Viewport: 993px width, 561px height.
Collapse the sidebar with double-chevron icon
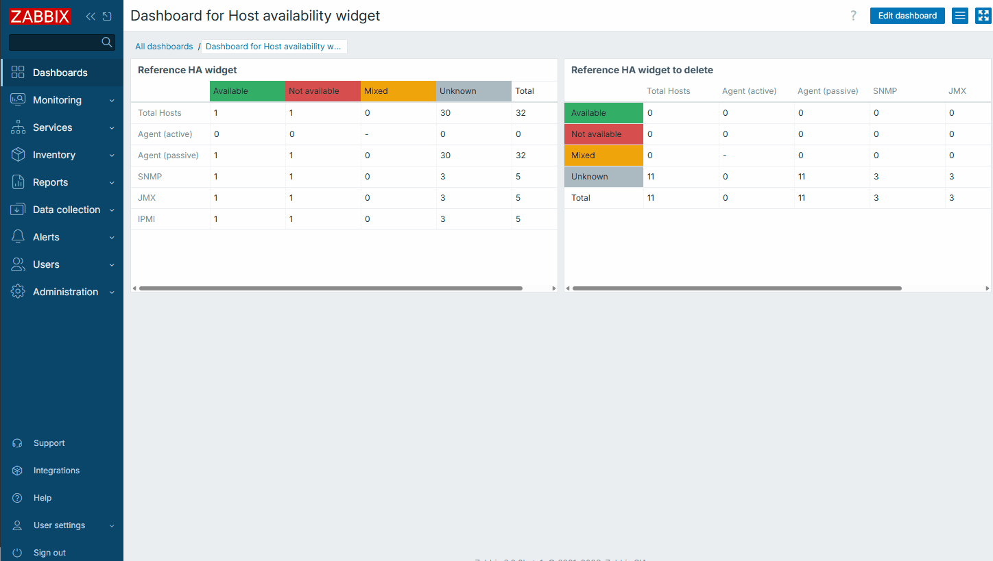pyautogui.click(x=91, y=16)
